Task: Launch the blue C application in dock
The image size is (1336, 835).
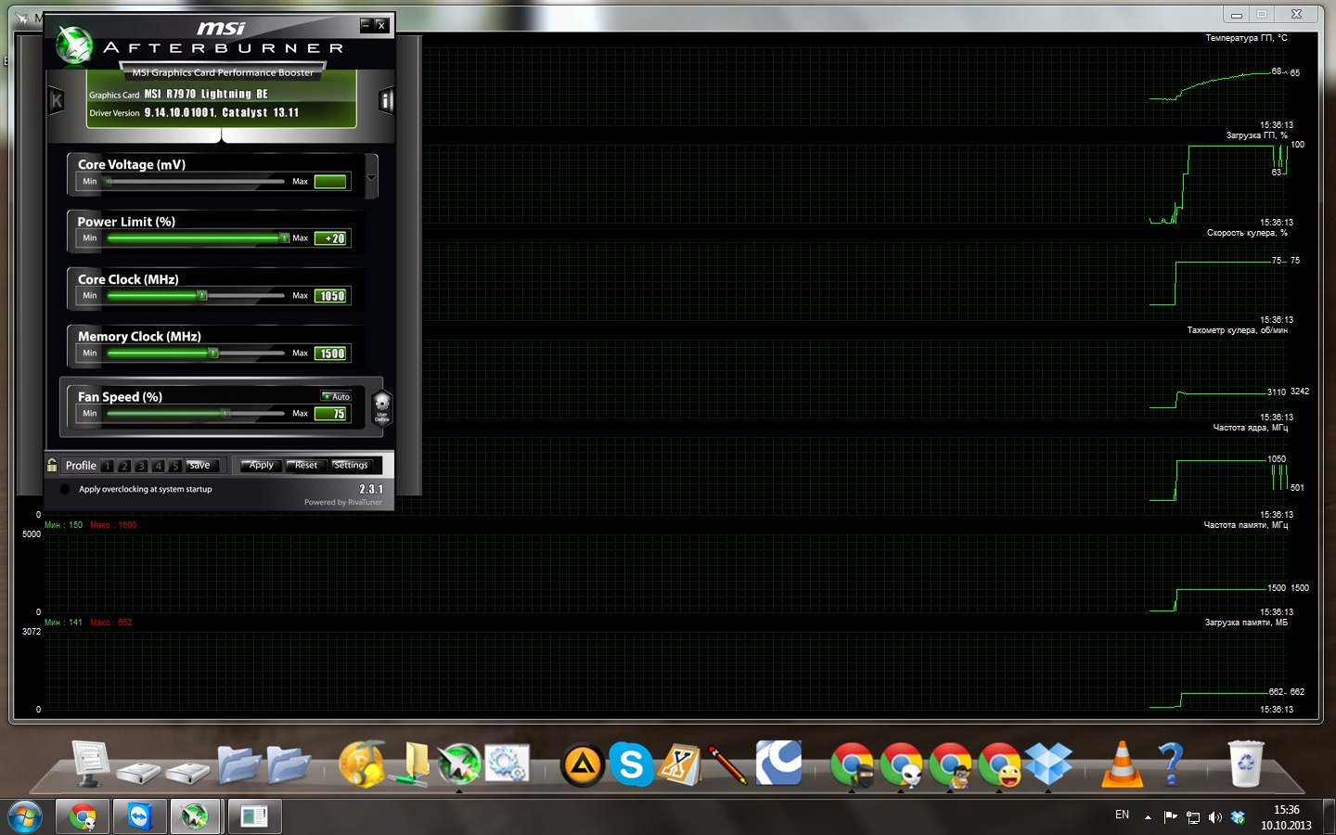Action: (x=778, y=764)
